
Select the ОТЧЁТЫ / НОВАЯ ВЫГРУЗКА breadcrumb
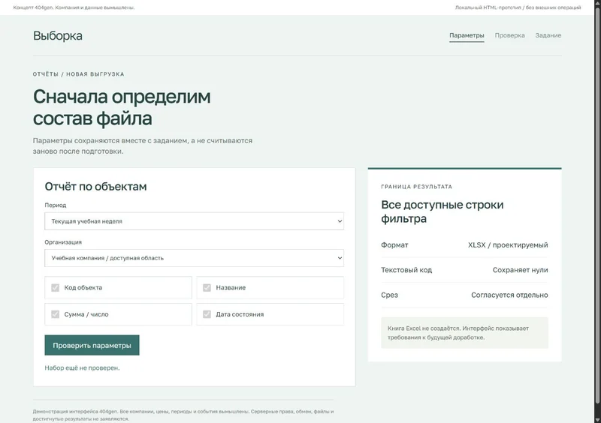[79, 74]
